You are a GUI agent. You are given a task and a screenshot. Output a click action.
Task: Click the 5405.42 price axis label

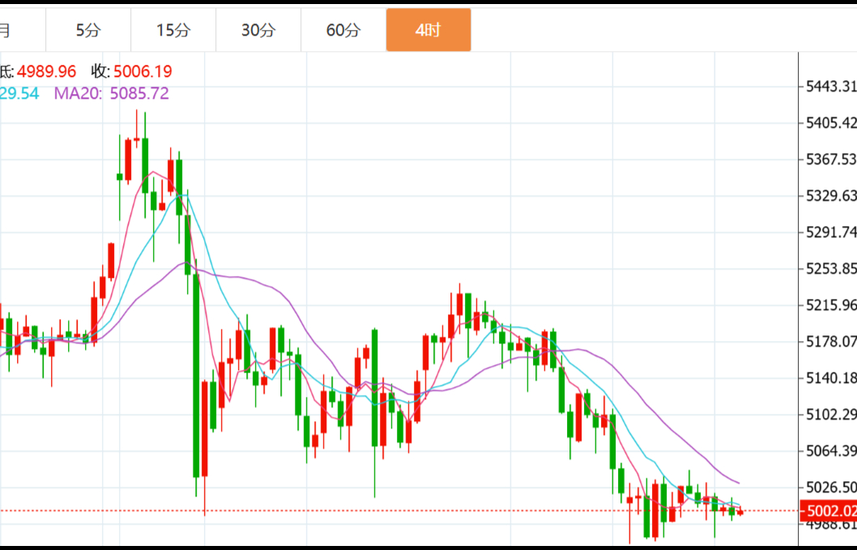(829, 123)
